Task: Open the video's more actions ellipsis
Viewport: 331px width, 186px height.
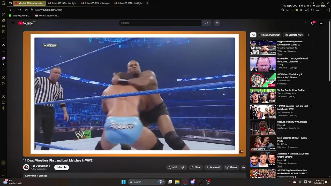Action: click(243, 167)
